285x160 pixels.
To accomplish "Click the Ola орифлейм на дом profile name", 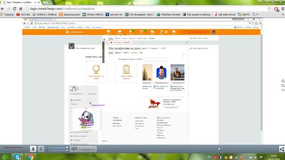I will 124,48.
